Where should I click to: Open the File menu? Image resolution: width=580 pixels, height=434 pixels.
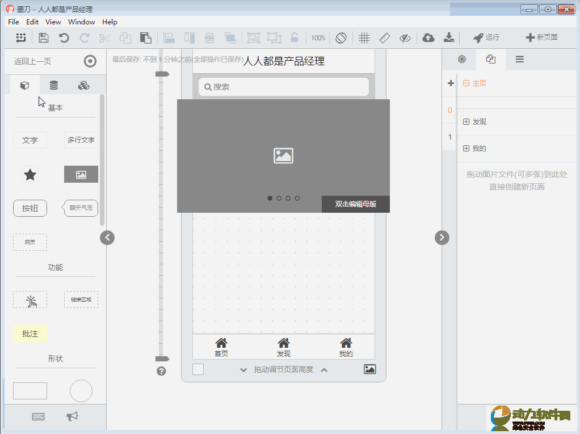point(13,22)
